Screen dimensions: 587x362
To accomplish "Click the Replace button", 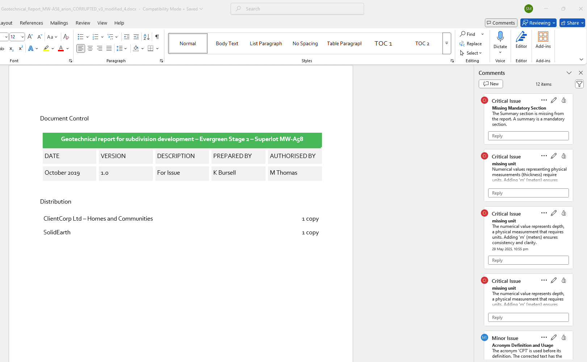I will [x=471, y=44].
